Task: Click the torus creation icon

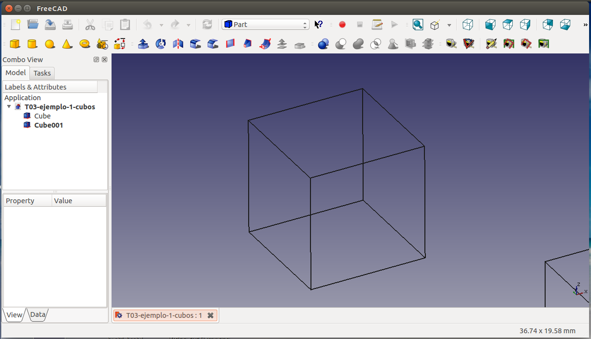Action: tap(85, 44)
